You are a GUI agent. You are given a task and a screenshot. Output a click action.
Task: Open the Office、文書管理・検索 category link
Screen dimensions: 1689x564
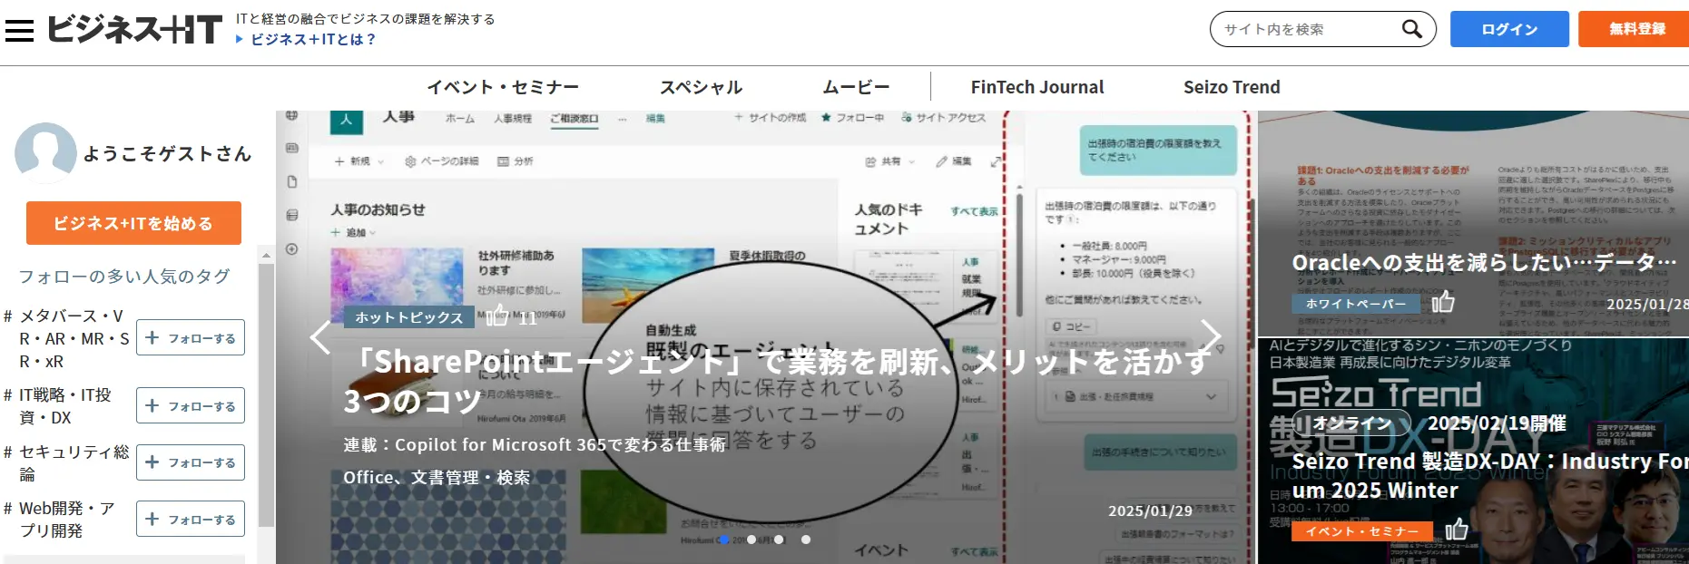(437, 477)
